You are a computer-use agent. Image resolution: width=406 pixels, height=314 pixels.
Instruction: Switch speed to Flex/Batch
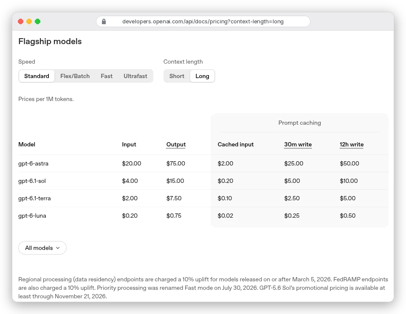75,76
